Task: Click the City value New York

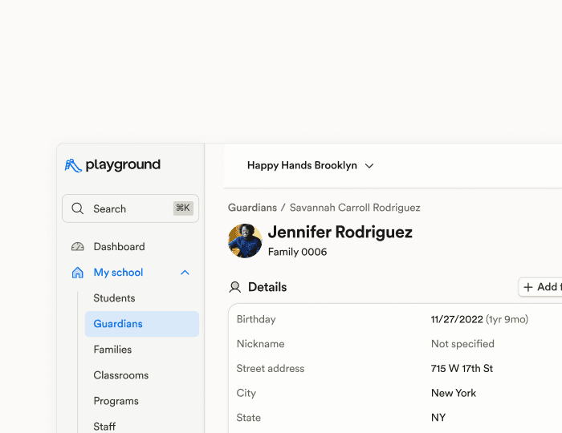Action: coord(454,393)
